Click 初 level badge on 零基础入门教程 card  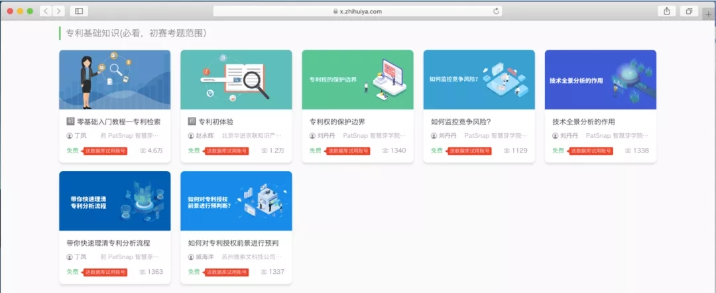[x=70, y=121]
